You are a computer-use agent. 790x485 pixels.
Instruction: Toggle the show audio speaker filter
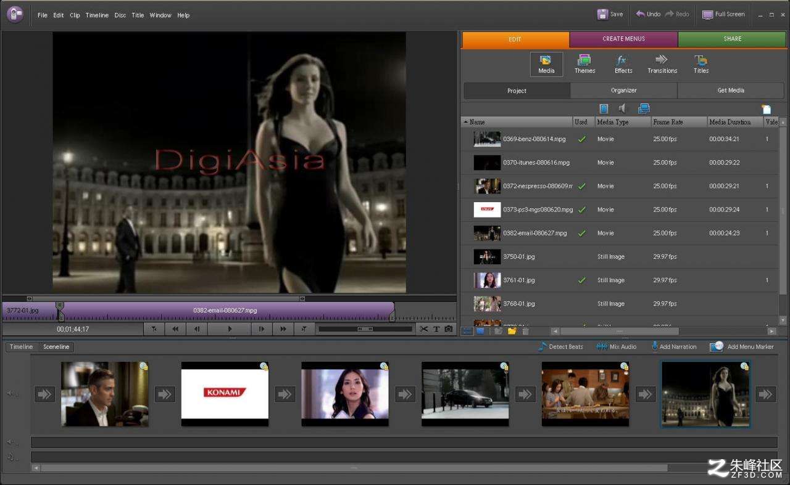click(623, 109)
